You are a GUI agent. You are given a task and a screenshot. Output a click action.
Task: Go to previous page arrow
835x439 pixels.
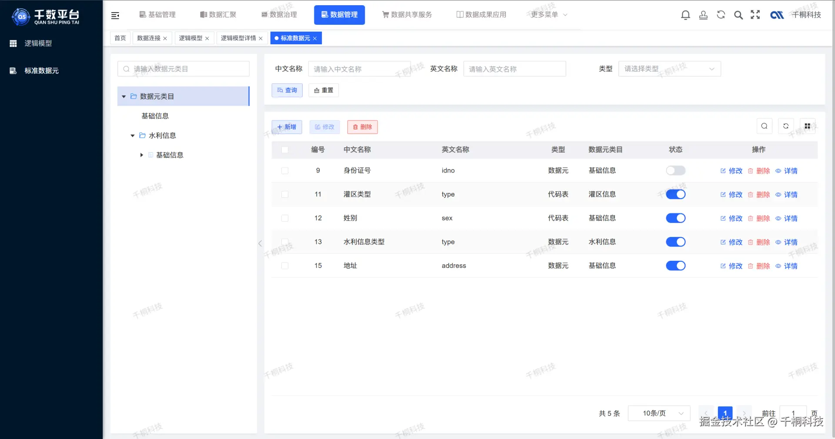(x=706, y=413)
